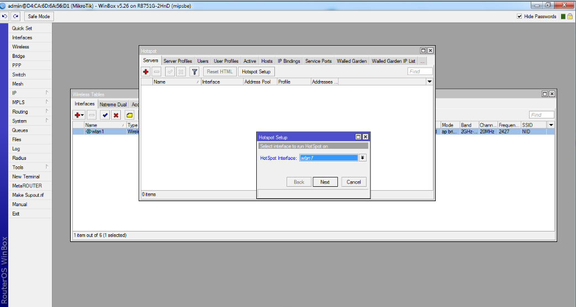
Task: Expand the IP submenu
Action: click(30, 93)
